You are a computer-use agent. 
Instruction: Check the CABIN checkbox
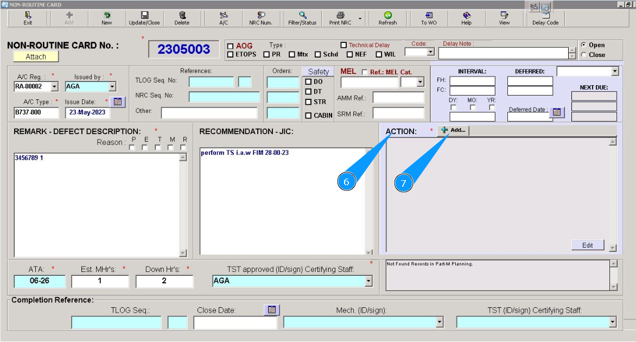tap(308, 116)
